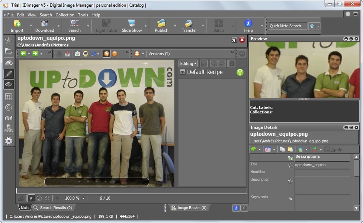This screenshot has height=223, width=363.
Task: Open the View menu
Action: pos(32,15)
